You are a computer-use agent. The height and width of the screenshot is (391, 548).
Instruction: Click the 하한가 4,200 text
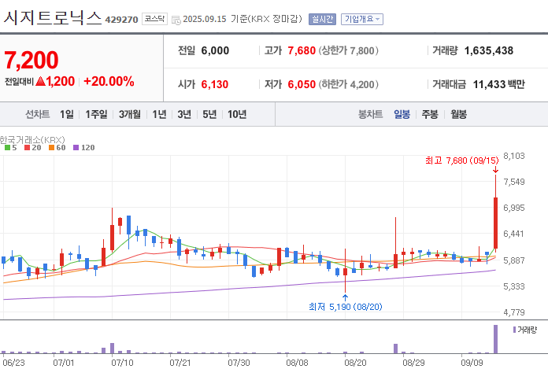(x=348, y=84)
